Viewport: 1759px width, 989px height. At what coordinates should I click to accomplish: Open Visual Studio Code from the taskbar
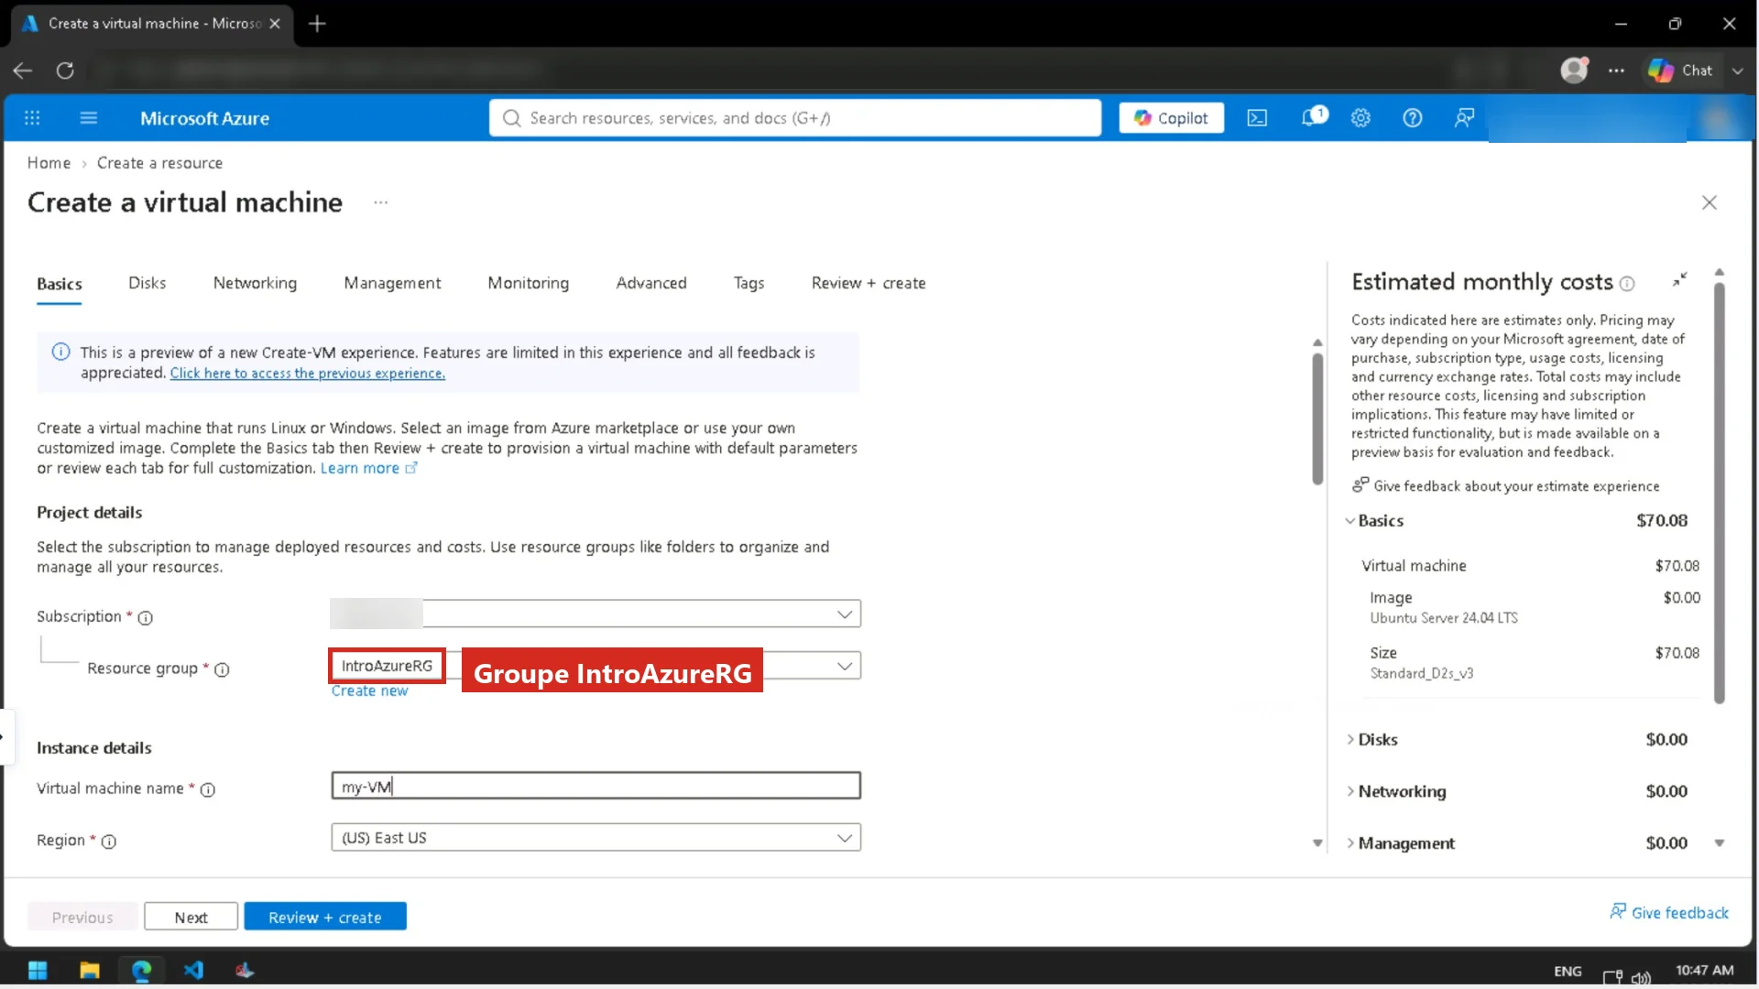click(193, 970)
